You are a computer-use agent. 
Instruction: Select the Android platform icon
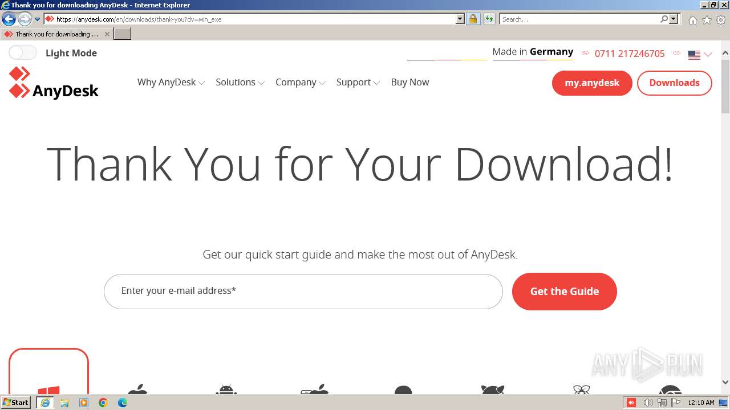[226, 389]
